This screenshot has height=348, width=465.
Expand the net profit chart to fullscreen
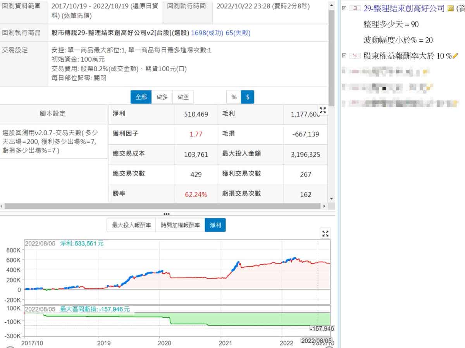[325, 233]
